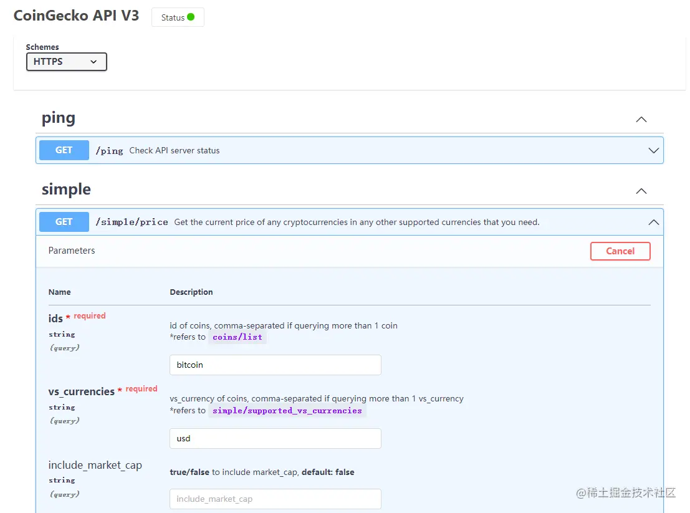The height and width of the screenshot is (513, 690).
Task: Click 'Check API server status' description
Action: pos(175,150)
